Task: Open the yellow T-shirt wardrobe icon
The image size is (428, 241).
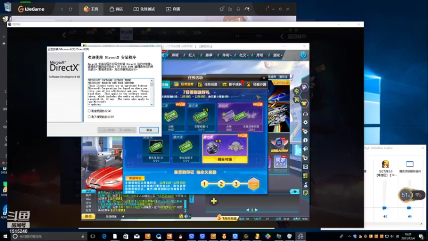Action: 304,103
